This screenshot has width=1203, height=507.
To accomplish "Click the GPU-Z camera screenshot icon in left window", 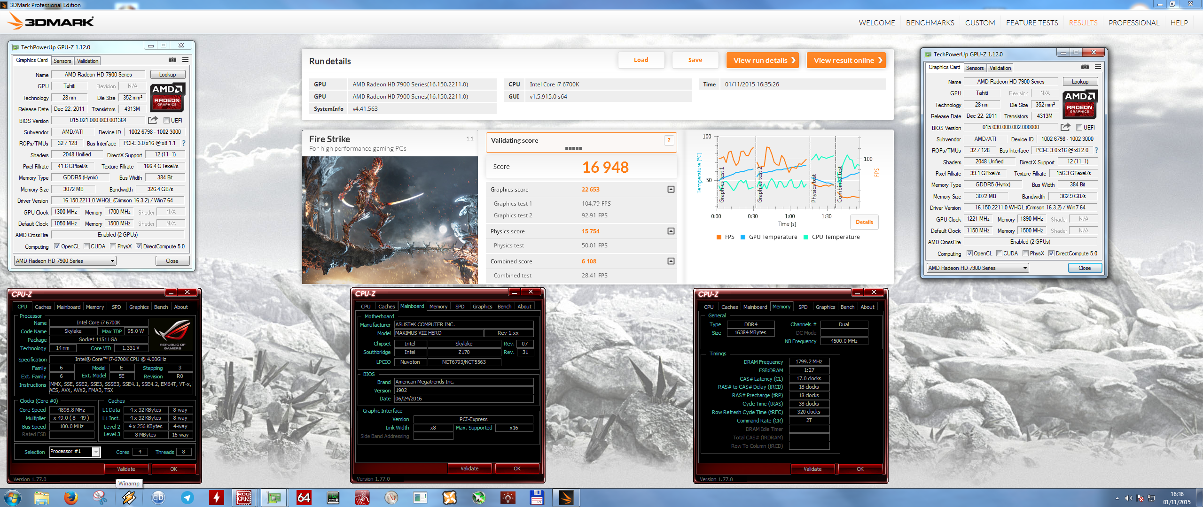I will pyautogui.click(x=172, y=60).
